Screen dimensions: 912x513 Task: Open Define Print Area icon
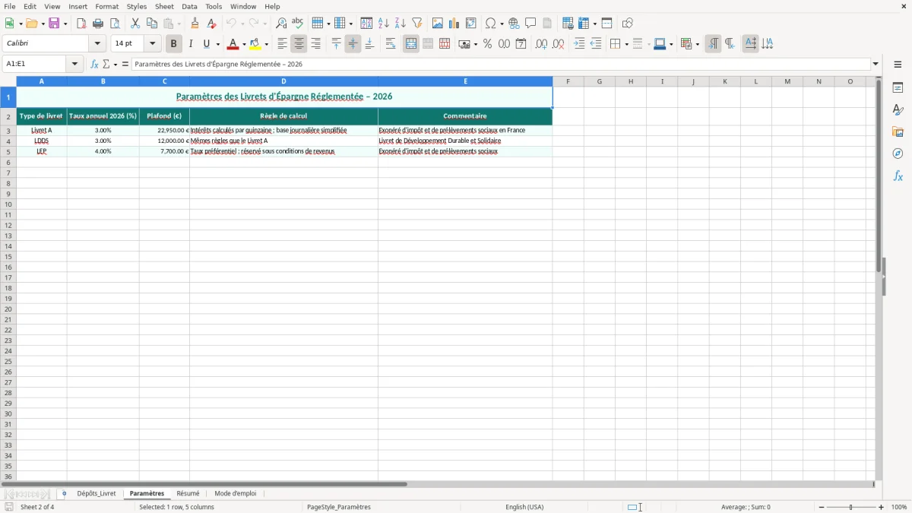coord(568,24)
